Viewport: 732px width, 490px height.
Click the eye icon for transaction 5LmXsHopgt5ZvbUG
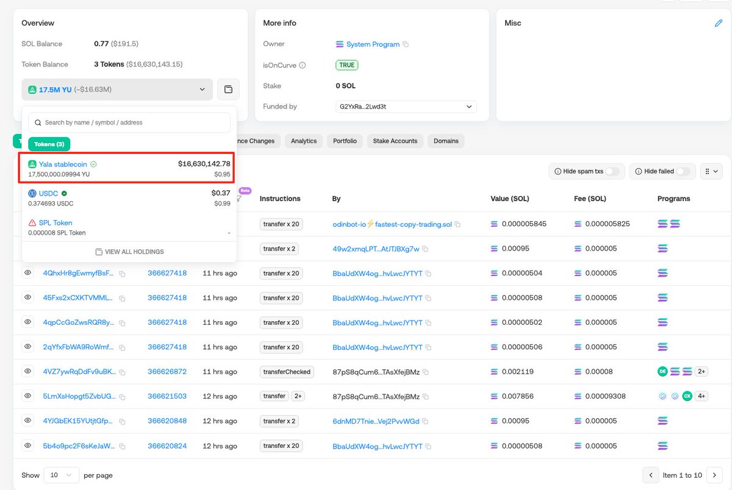tap(27, 396)
